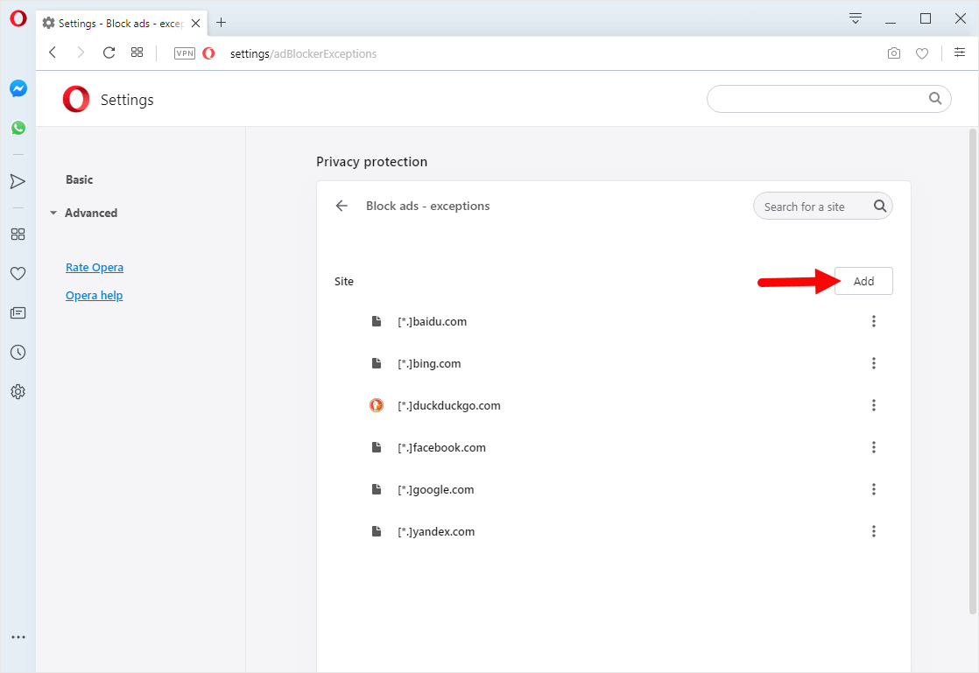
Task: Open the Opera main menu logo
Action: pos(18,18)
